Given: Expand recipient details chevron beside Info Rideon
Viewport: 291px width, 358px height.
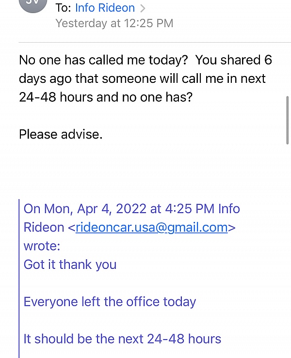Looking at the screenshot, I should (143, 8).
